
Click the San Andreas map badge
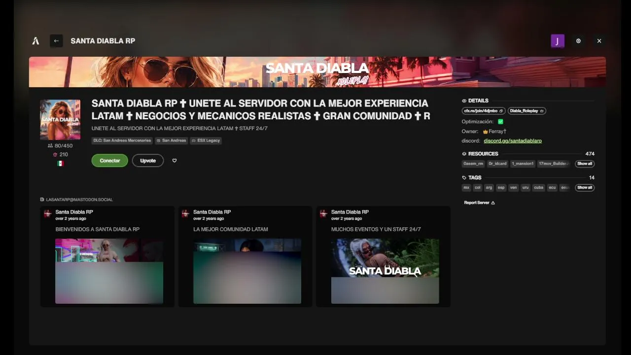point(172,141)
